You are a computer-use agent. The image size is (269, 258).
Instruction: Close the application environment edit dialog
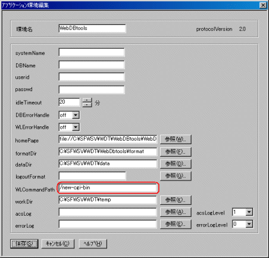point(263,5)
